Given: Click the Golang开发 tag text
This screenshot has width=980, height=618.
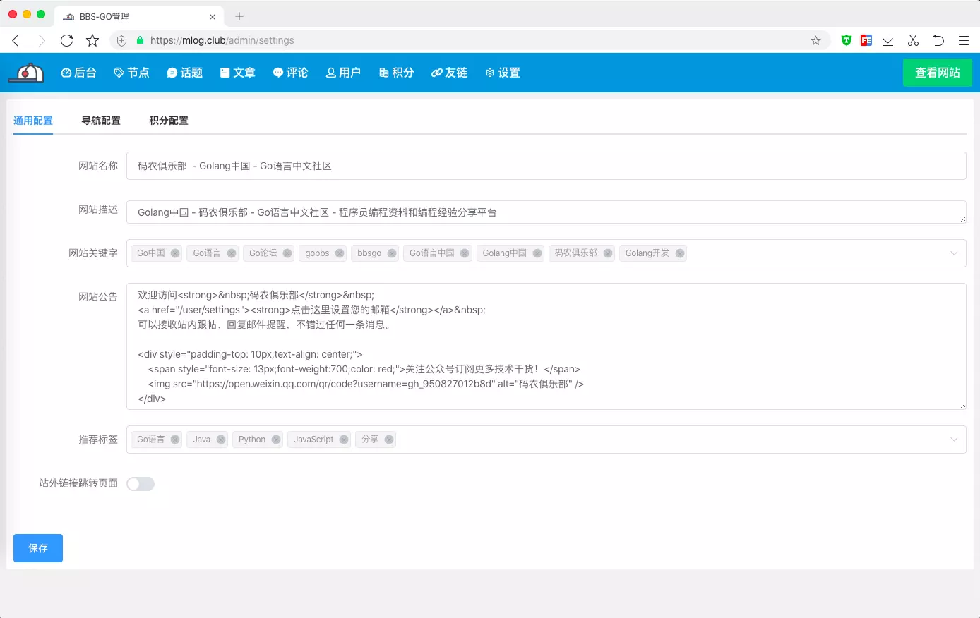Looking at the screenshot, I should tap(647, 253).
